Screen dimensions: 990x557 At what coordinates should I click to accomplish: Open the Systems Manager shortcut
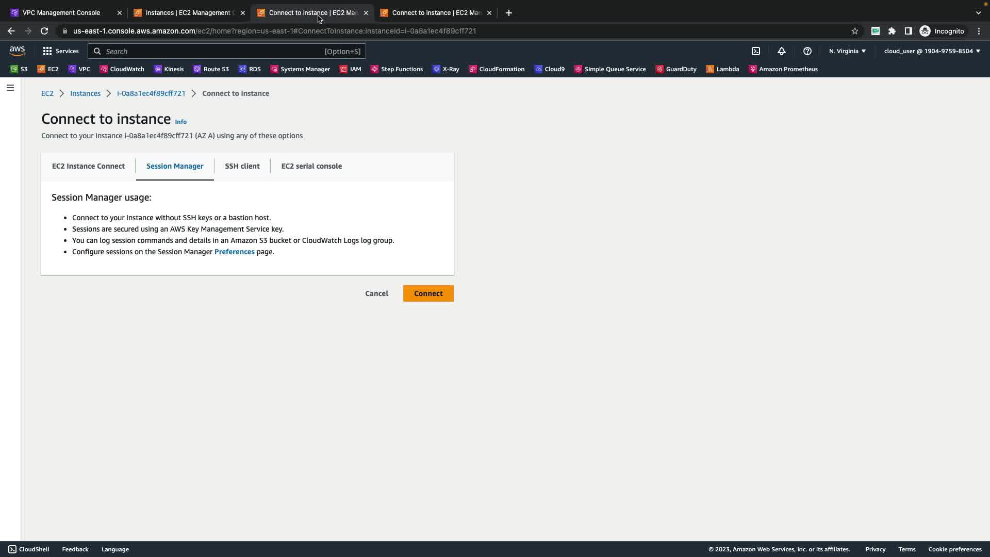click(x=300, y=69)
